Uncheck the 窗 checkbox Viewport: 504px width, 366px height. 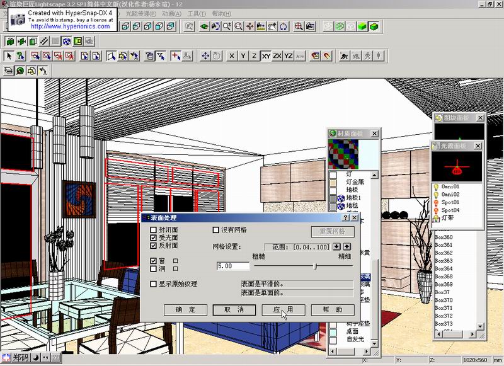153,261
